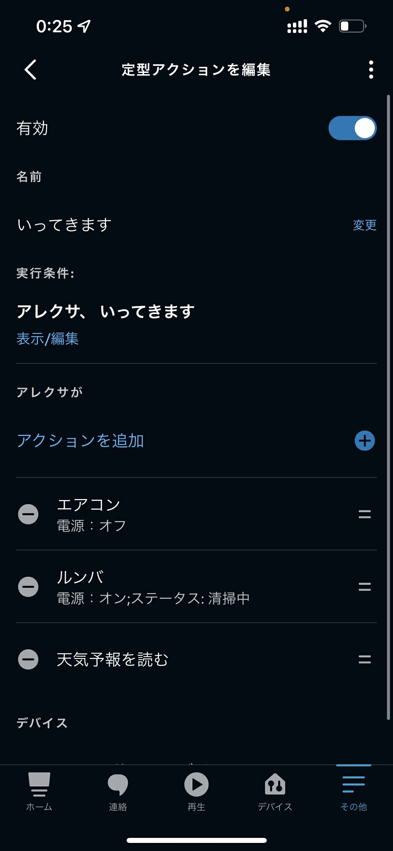Screen dimensions: 393x851
Task: Remove the ルンバ action with minus icon
Action: [x=28, y=586]
